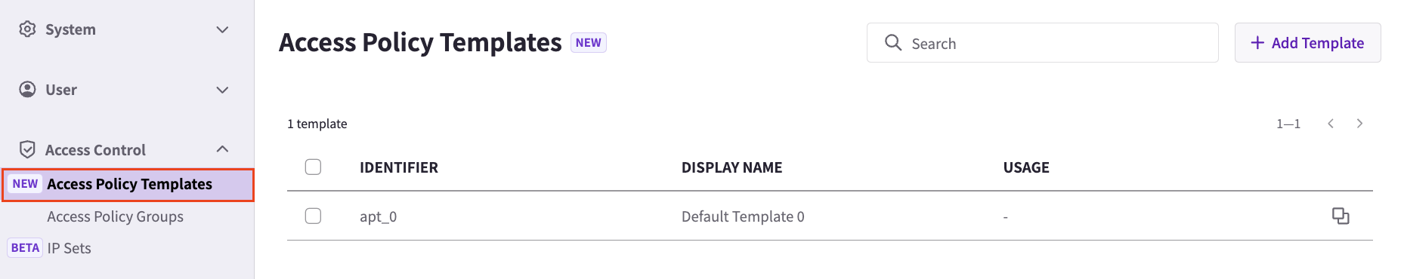This screenshot has height=279, width=1404.
Task: Open Access Policy Templates menu item
Action: (128, 185)
